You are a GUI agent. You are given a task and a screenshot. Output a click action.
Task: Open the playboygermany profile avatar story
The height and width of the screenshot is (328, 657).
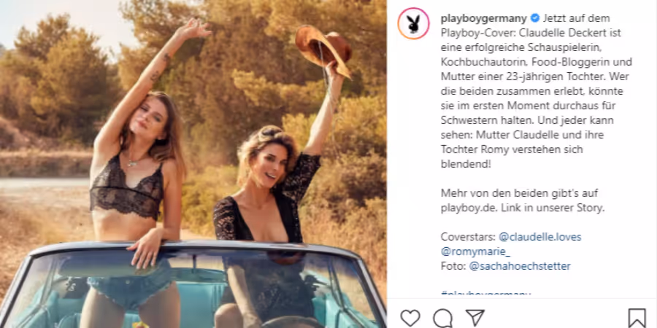click(x=414, y=23)
